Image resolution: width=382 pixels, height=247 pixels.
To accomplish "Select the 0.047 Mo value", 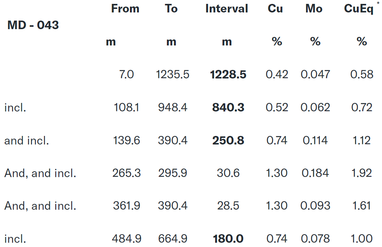I will pyautogui.click(x=315, y=75).
